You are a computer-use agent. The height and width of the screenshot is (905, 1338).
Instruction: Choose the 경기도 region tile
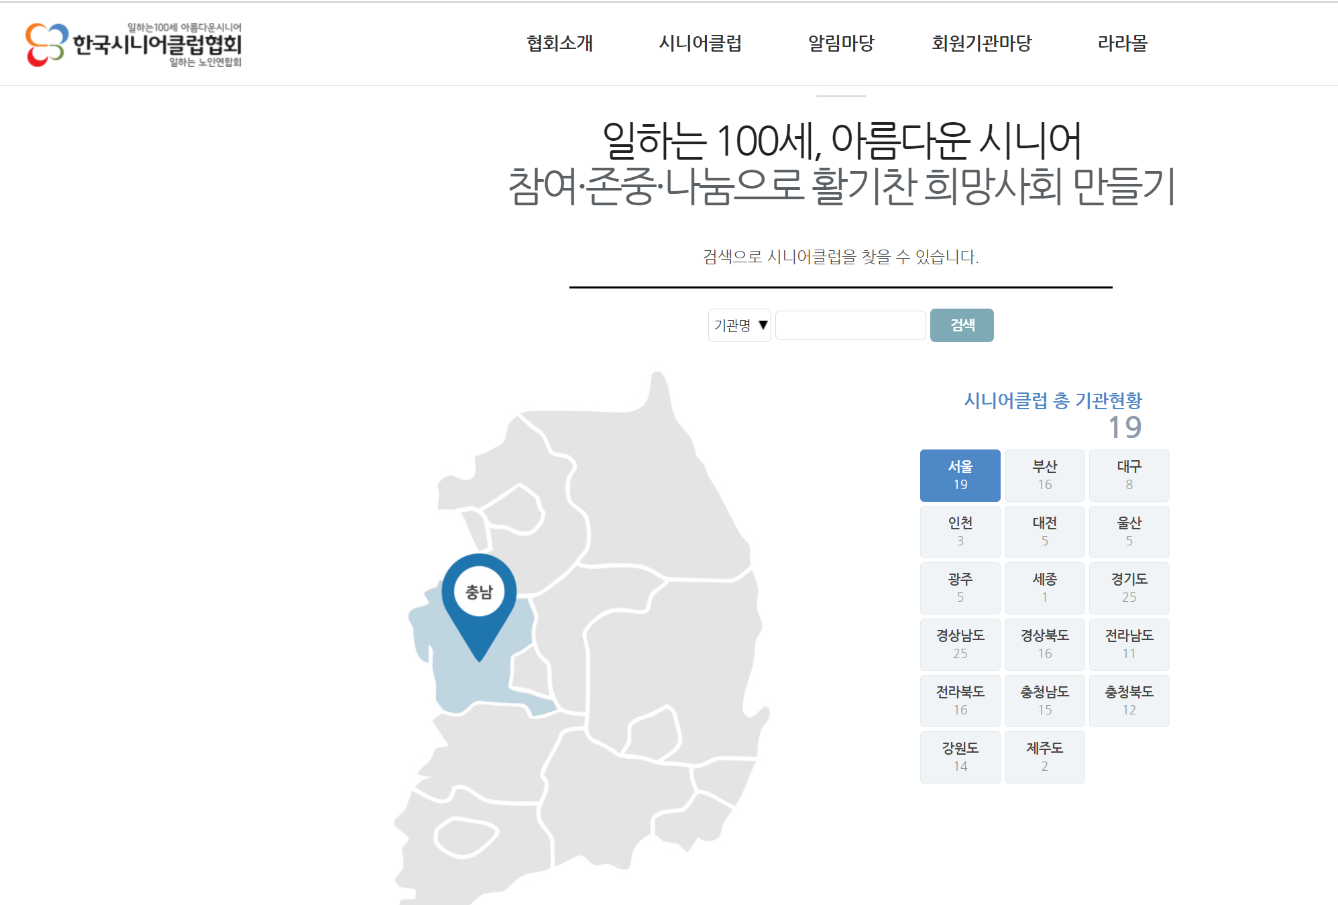pos(1129,588)
